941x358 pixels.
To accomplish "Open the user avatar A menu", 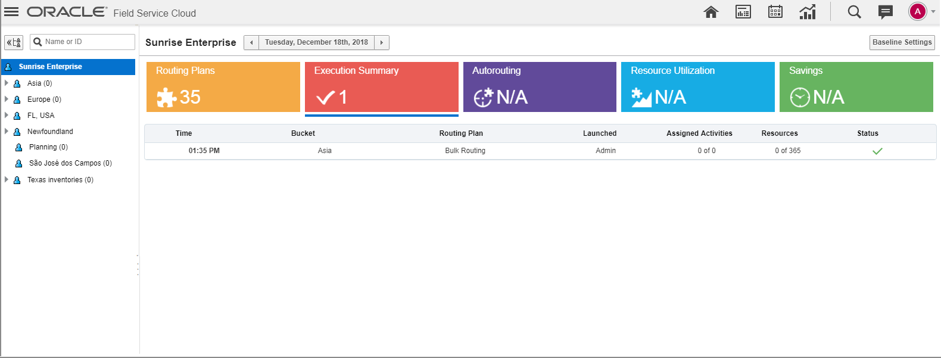I will tap(918, 11).
